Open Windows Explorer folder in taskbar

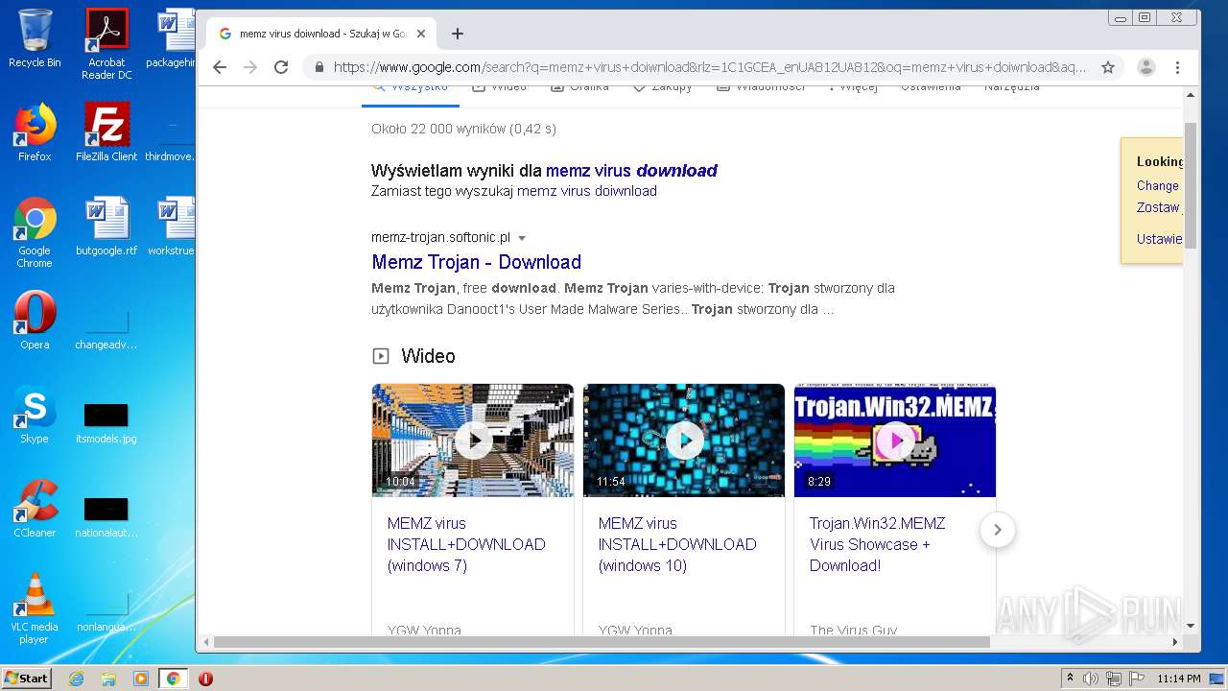pyautogui.click(x=108, y=679)
